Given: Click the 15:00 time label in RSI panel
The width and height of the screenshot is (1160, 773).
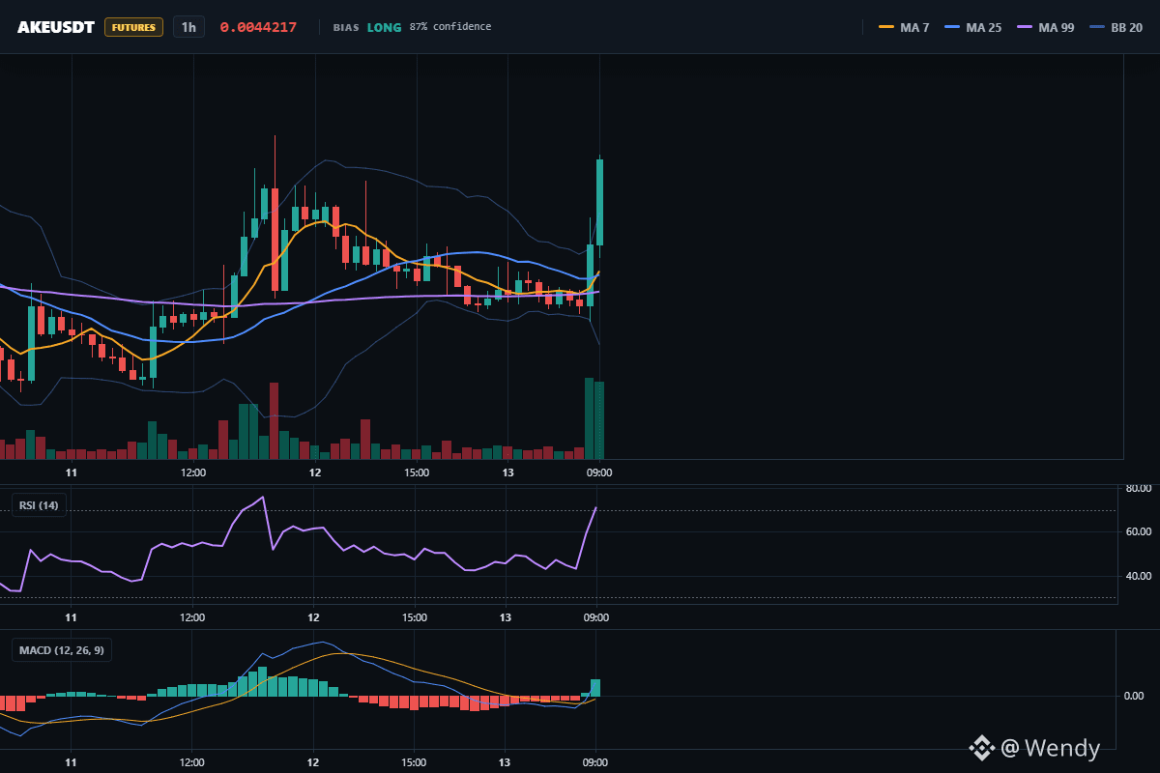Looking at the screenshot, I should coord(414,616).
